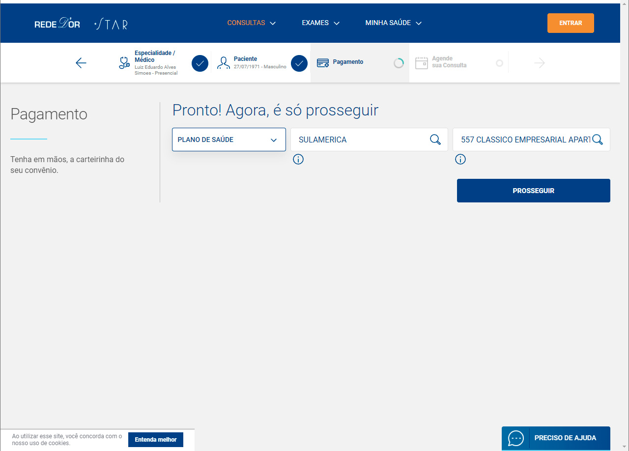Click the Star logo in header

(x=111, y=24)
